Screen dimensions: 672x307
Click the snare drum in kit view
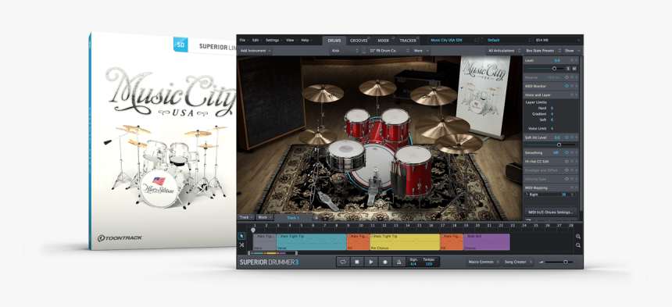(346, 156)
